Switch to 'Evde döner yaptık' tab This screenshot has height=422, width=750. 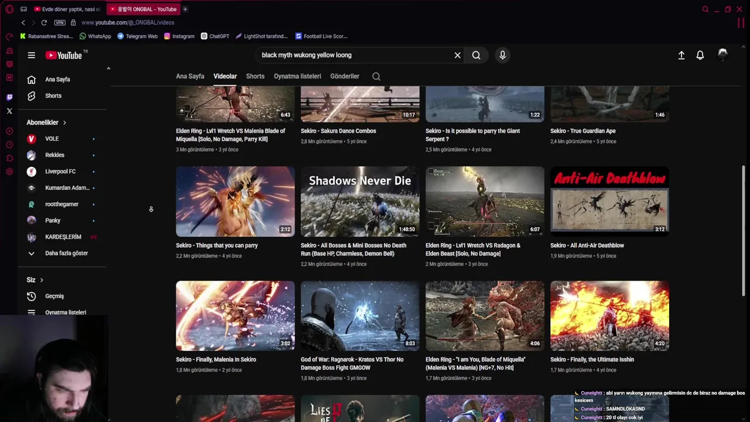(x=66, y=9)
